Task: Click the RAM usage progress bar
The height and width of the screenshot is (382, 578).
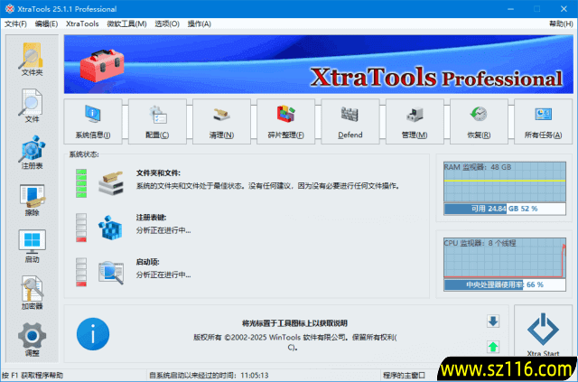Action: pyautogui.click(x=507, y=208)
